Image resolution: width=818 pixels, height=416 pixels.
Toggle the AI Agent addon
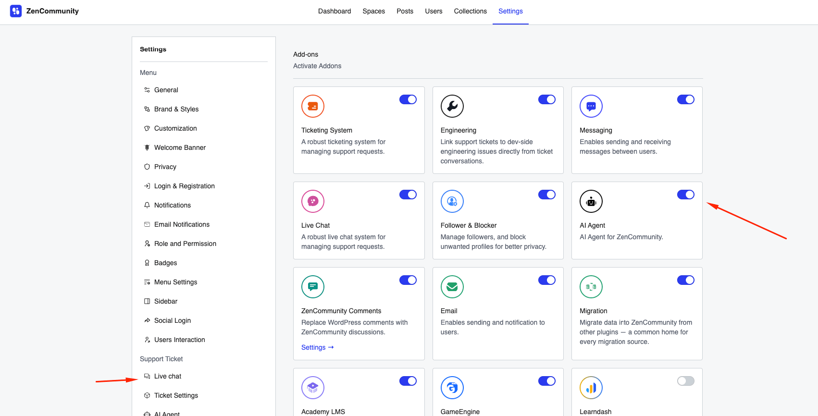point(686,195)
